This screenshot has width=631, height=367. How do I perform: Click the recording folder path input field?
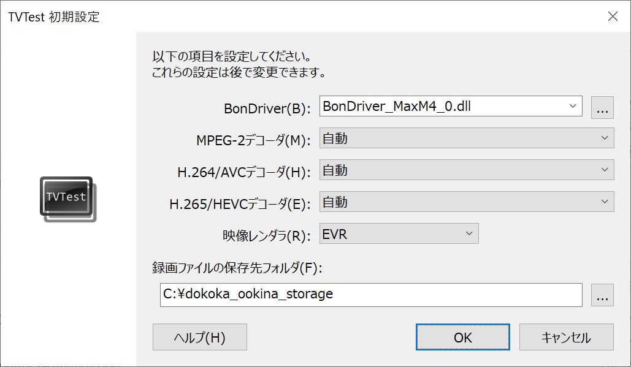(371, 295)
